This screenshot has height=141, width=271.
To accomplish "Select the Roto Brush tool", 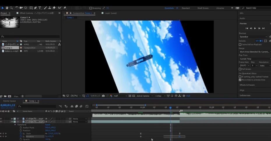I will tap(60, 8).
